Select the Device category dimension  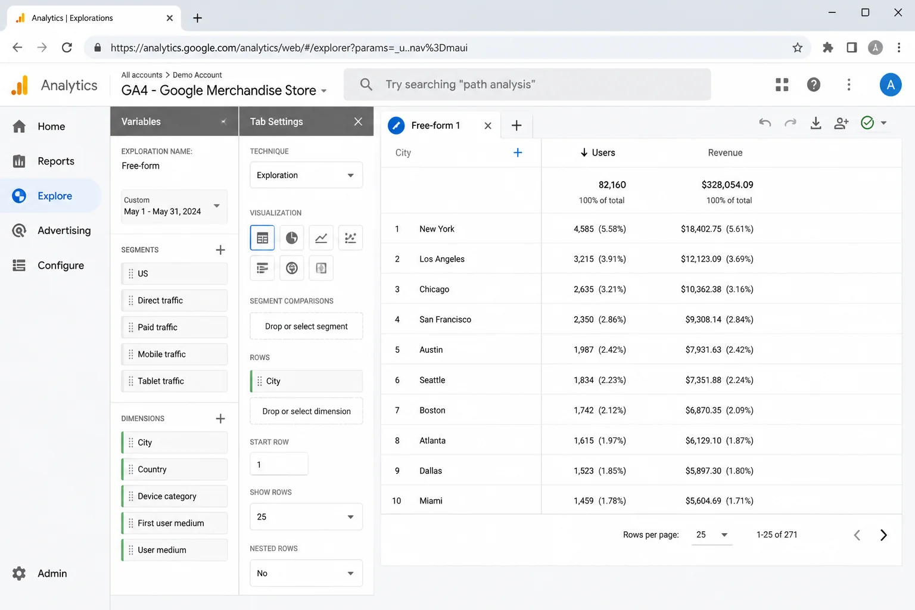coord(175,496)
